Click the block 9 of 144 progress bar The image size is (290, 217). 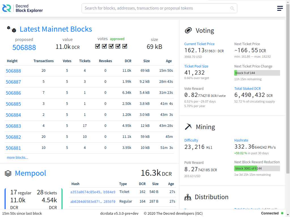pyautogui.click(x=257, y=73)
